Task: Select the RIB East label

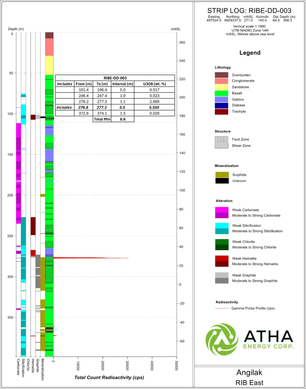Action: [x=249, y=383]
